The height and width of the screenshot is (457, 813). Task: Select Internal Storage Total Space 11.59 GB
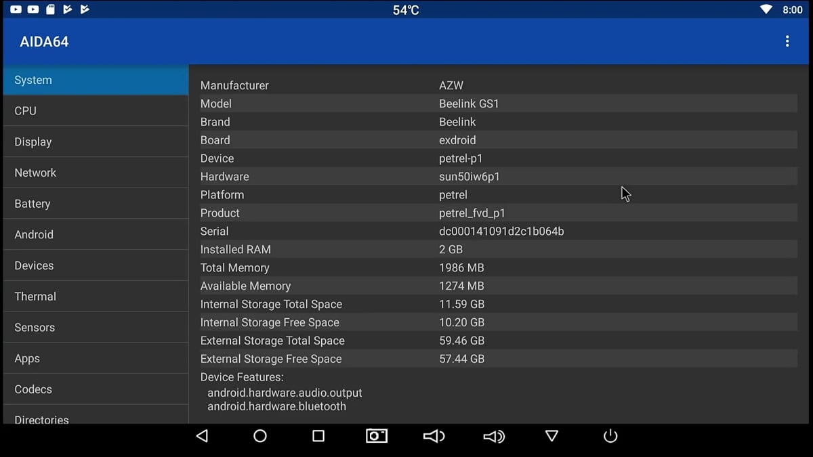pyautogui.click(x=462, y=305)
